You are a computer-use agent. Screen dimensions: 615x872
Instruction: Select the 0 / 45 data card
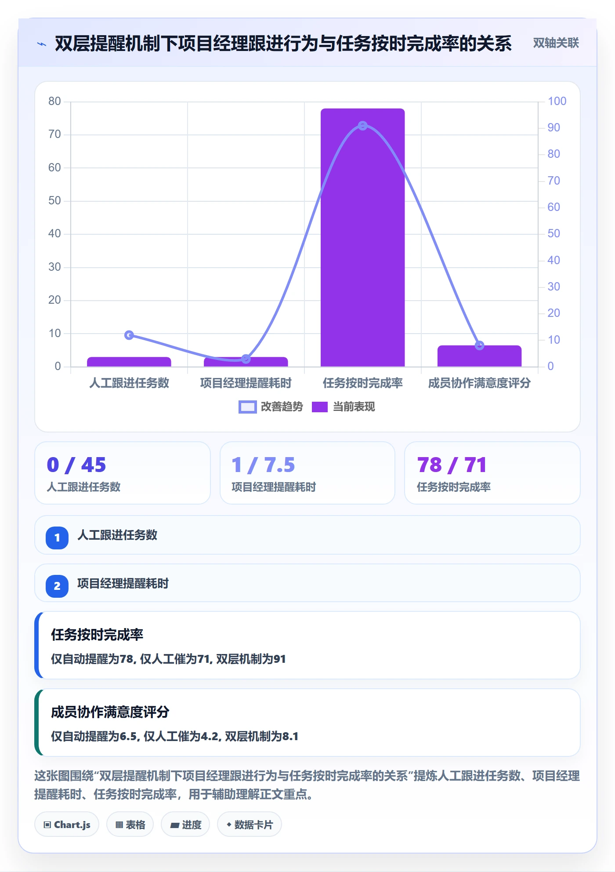[x=123, y=473]
